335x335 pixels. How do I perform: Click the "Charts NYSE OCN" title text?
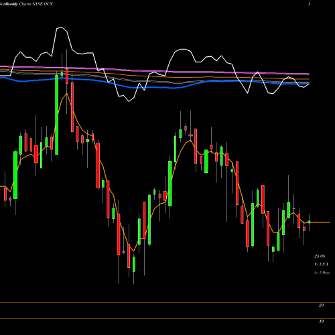tap(36, 4)
